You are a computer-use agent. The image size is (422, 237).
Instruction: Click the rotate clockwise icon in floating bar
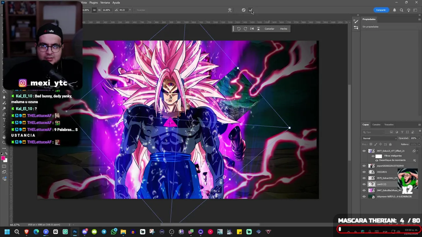[x=245, y=29]
